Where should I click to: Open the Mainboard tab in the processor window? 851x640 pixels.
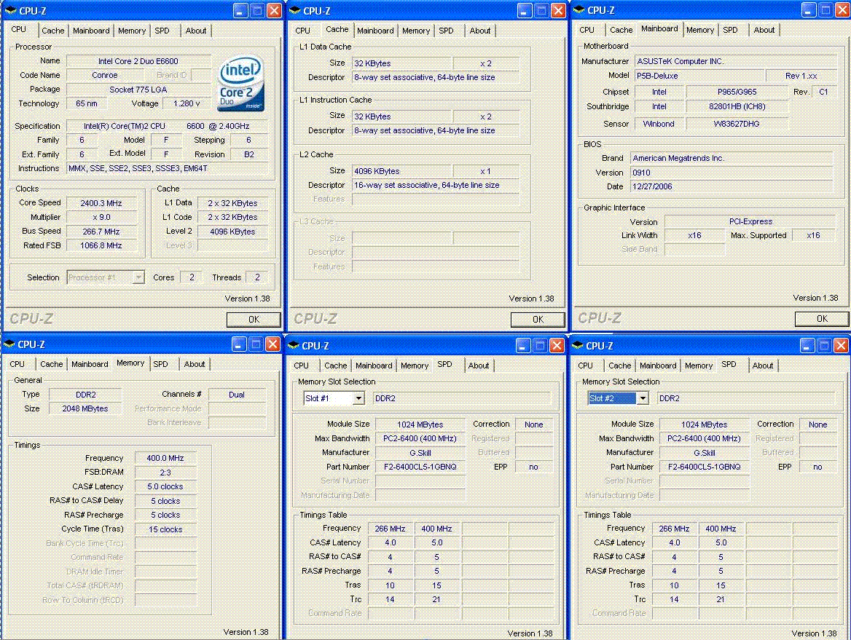(x=91, y=31)
